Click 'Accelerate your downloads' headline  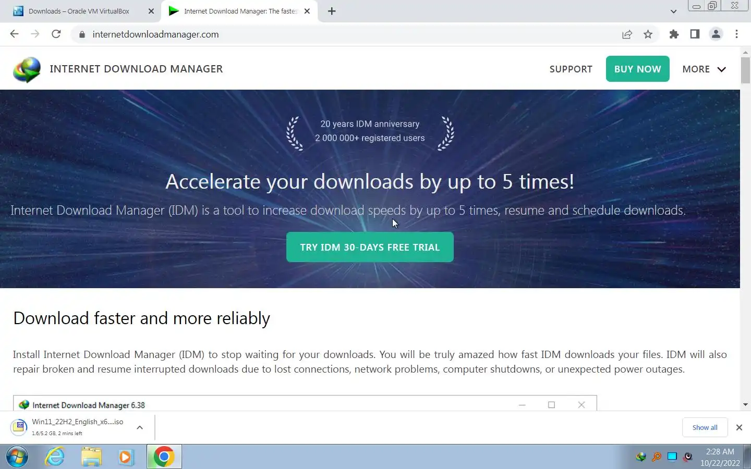(370, 181)
